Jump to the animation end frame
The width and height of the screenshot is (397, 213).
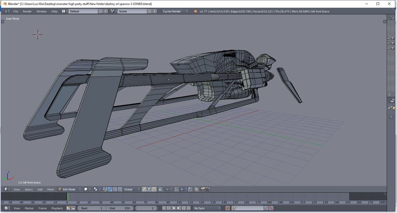pos(189,208)
